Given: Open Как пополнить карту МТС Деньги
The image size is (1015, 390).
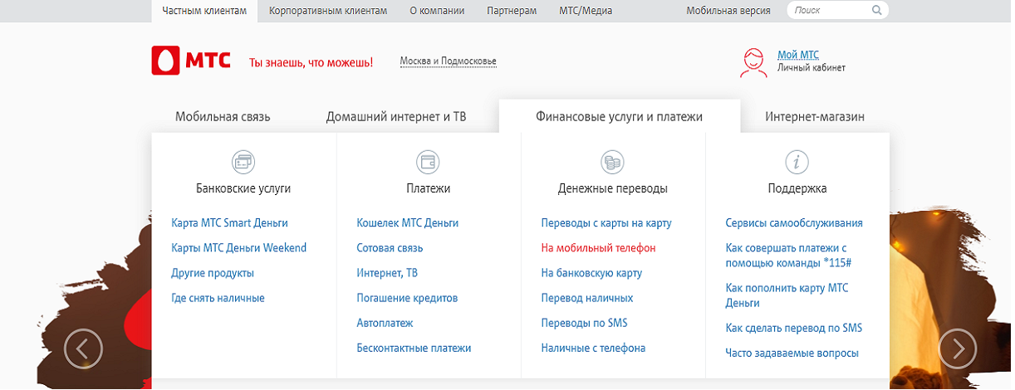Looking at the screenshot, I should [x=787, y=295].
